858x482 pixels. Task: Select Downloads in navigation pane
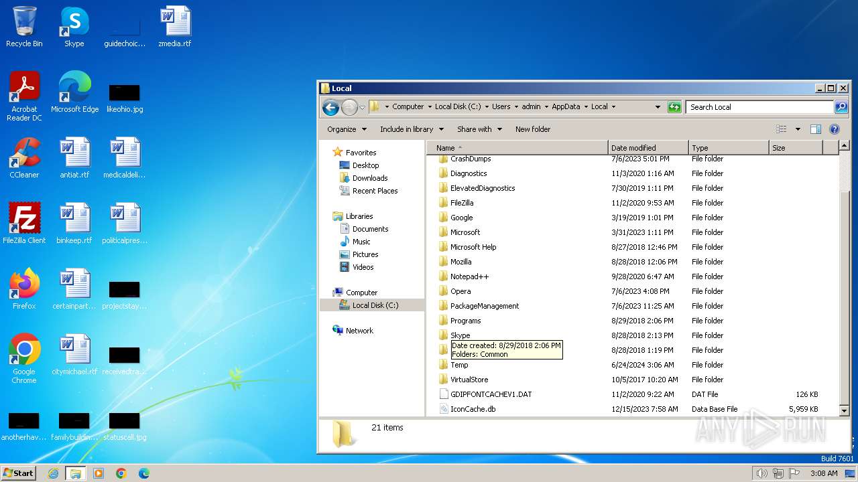click(x=369, y=178)
